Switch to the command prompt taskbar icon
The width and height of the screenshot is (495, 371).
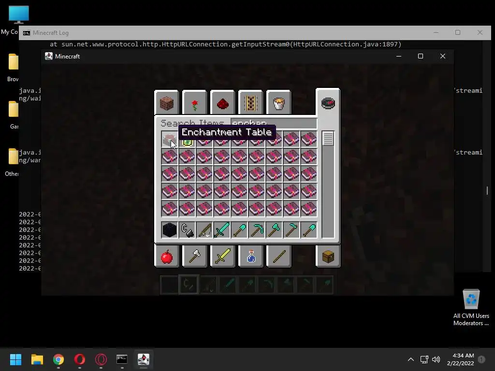coord(122,359)
